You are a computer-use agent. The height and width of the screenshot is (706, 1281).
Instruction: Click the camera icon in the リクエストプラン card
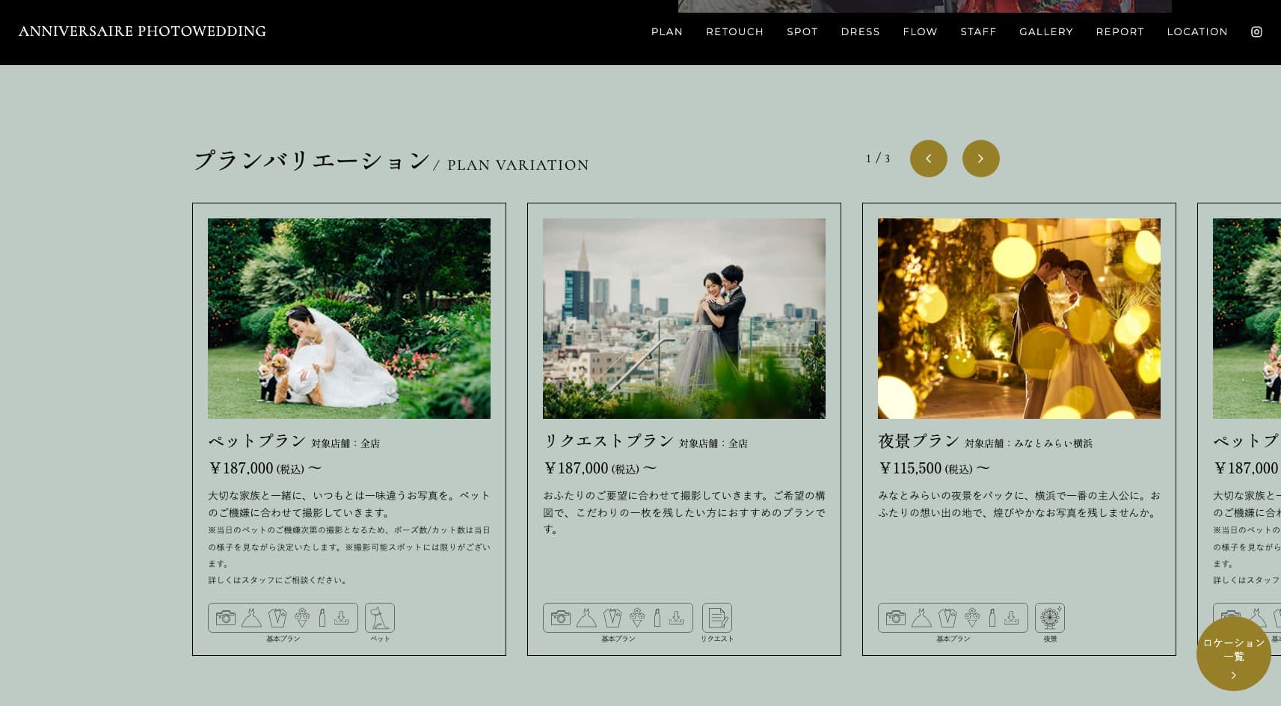560,618
